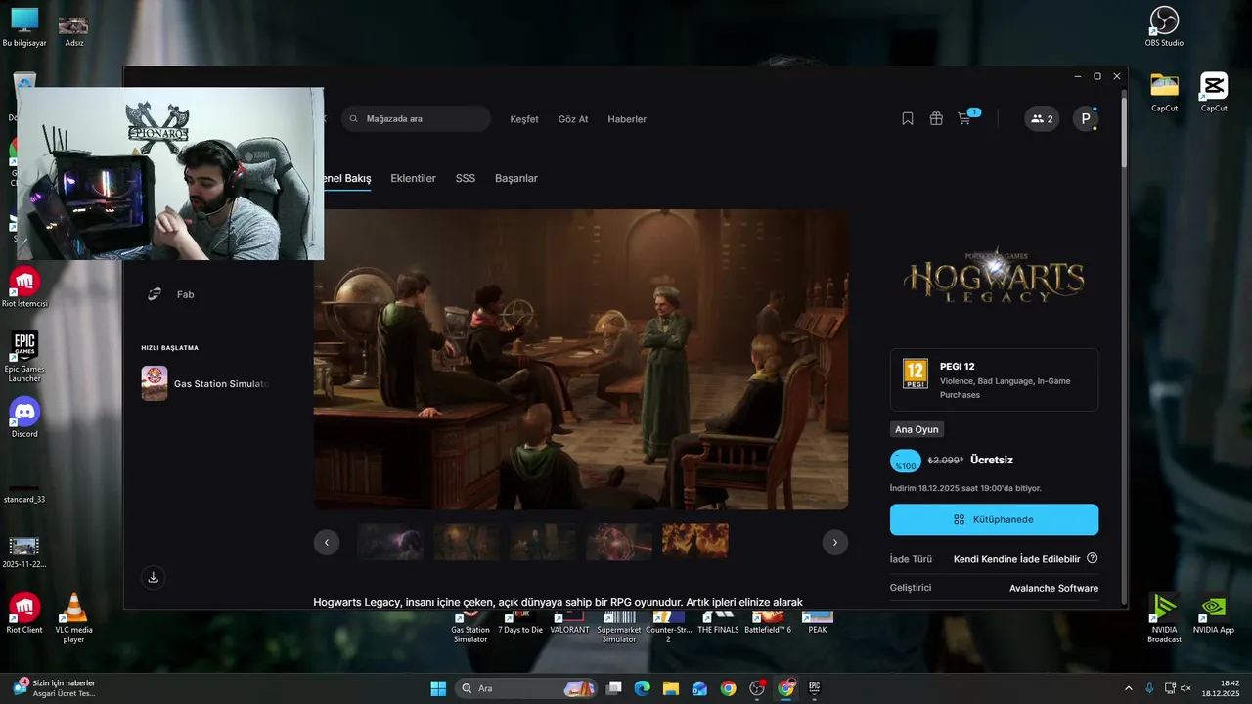Open Bu bilgisayar desktop icon

pos(24,27)
